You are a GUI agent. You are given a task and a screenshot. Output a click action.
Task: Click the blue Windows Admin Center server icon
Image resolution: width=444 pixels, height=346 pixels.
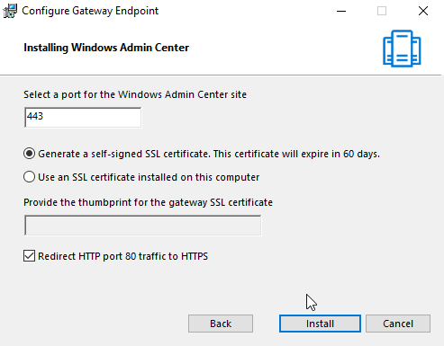click(402, 49)
